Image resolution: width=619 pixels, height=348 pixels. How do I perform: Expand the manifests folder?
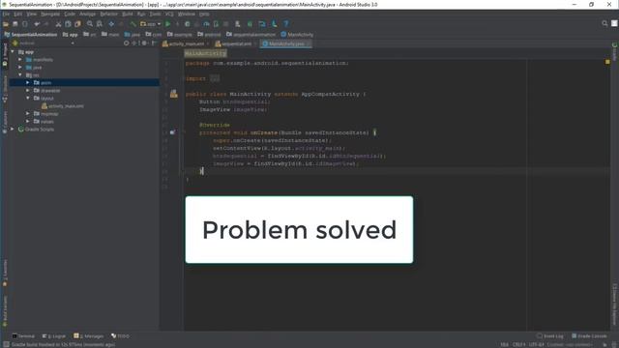coord(20,60)
